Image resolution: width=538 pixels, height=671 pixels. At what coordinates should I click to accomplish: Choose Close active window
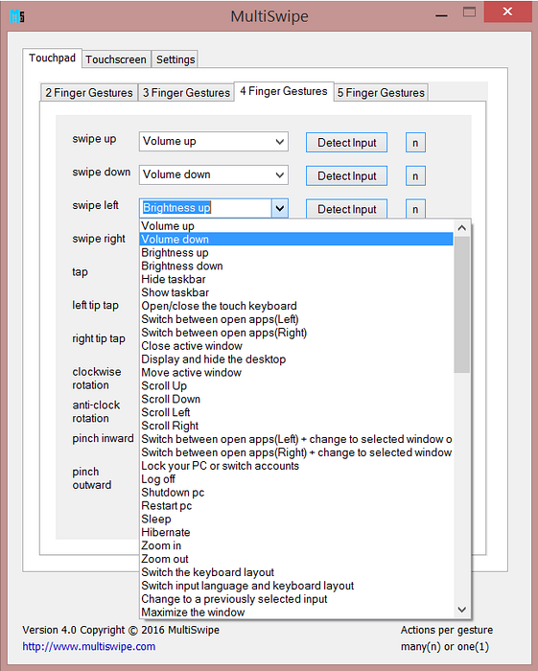click(296, 346)
